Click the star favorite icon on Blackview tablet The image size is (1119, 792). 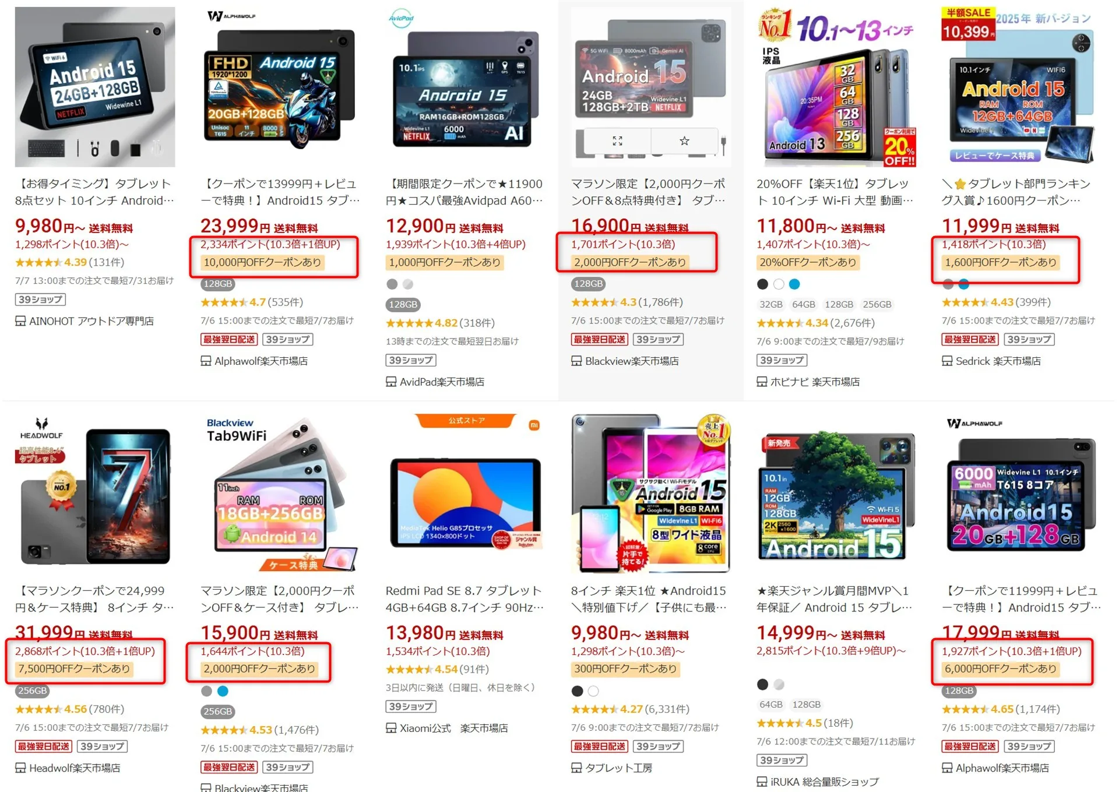point(684,141)
